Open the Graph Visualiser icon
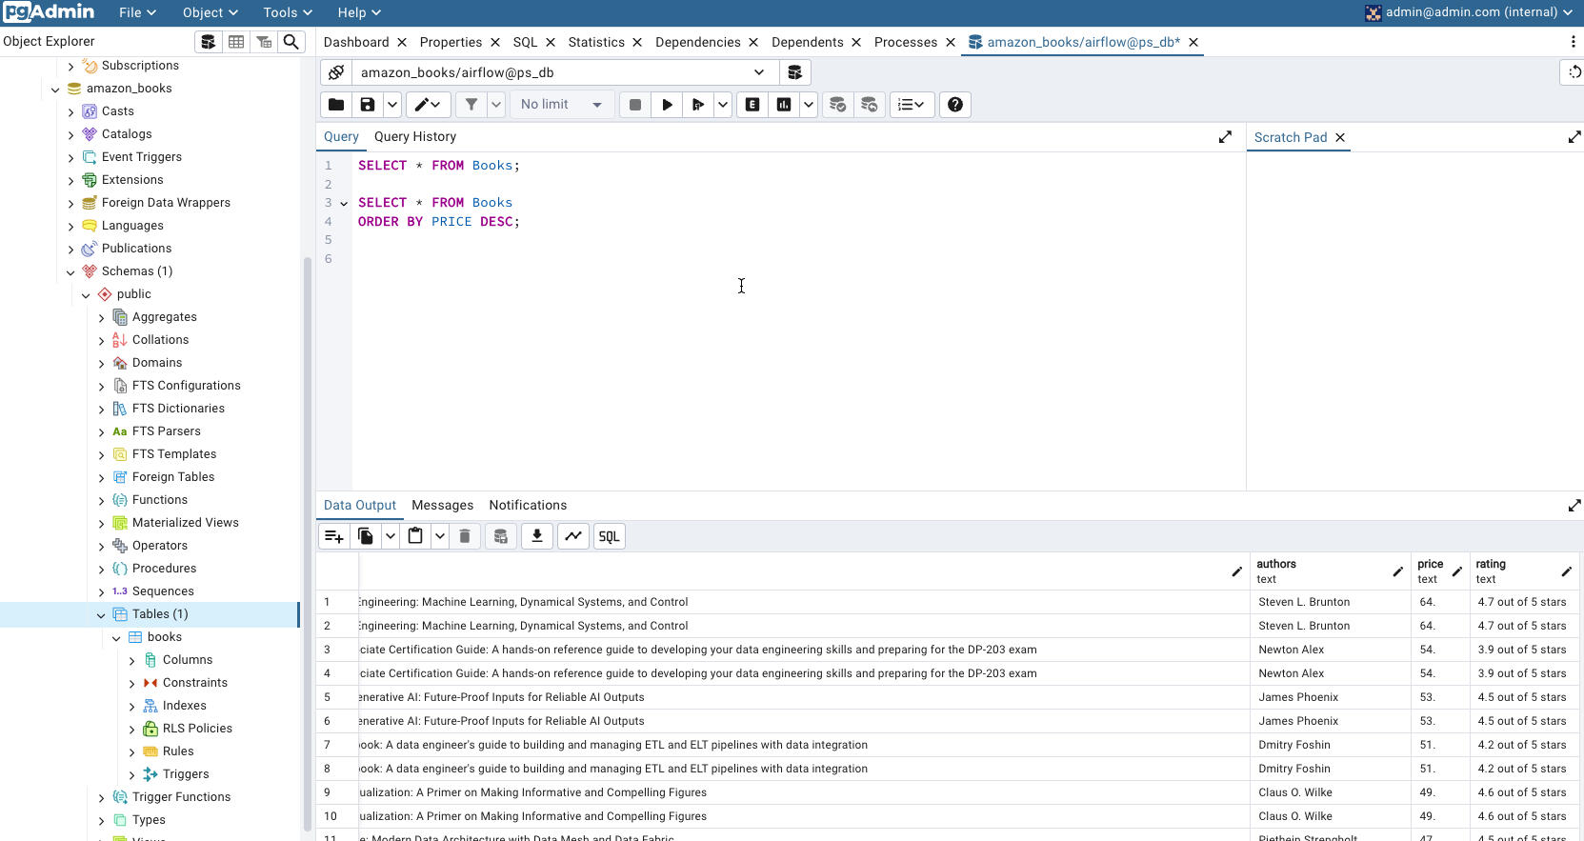Screen dimensions: 1584x841 [x=572, y=536]
